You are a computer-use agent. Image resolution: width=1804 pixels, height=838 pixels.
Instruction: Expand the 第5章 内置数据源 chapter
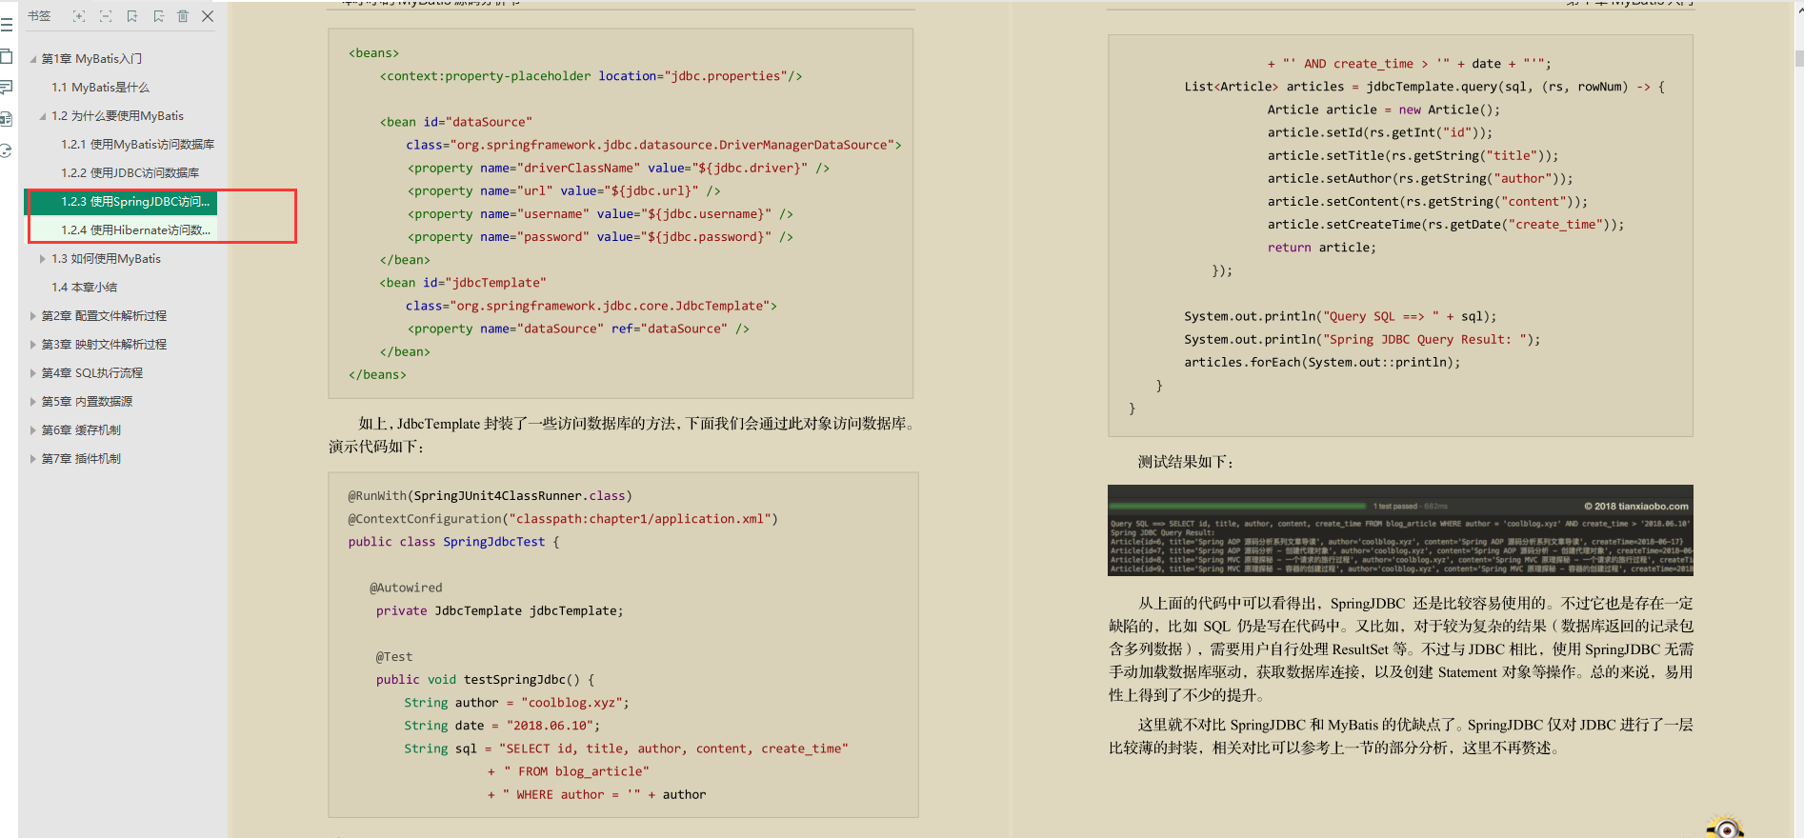(x=33, y=402)
